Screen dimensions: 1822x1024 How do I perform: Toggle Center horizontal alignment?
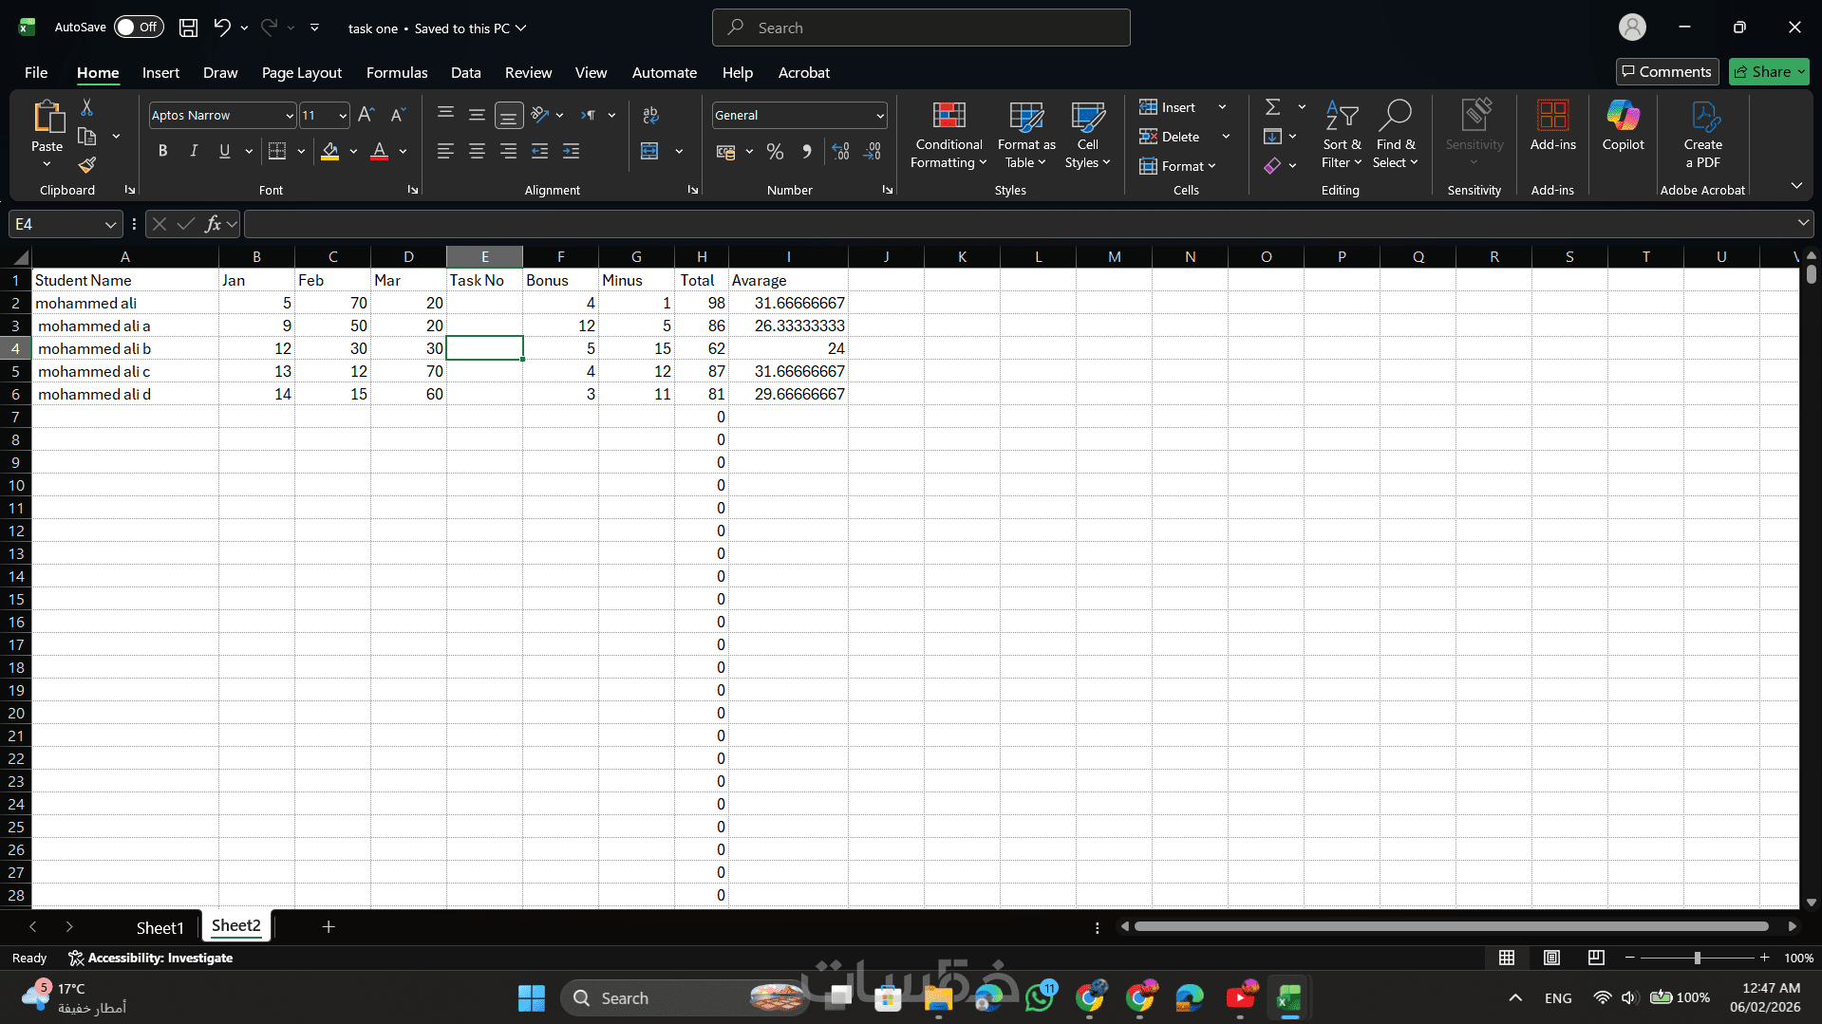[x=477, y=152]
